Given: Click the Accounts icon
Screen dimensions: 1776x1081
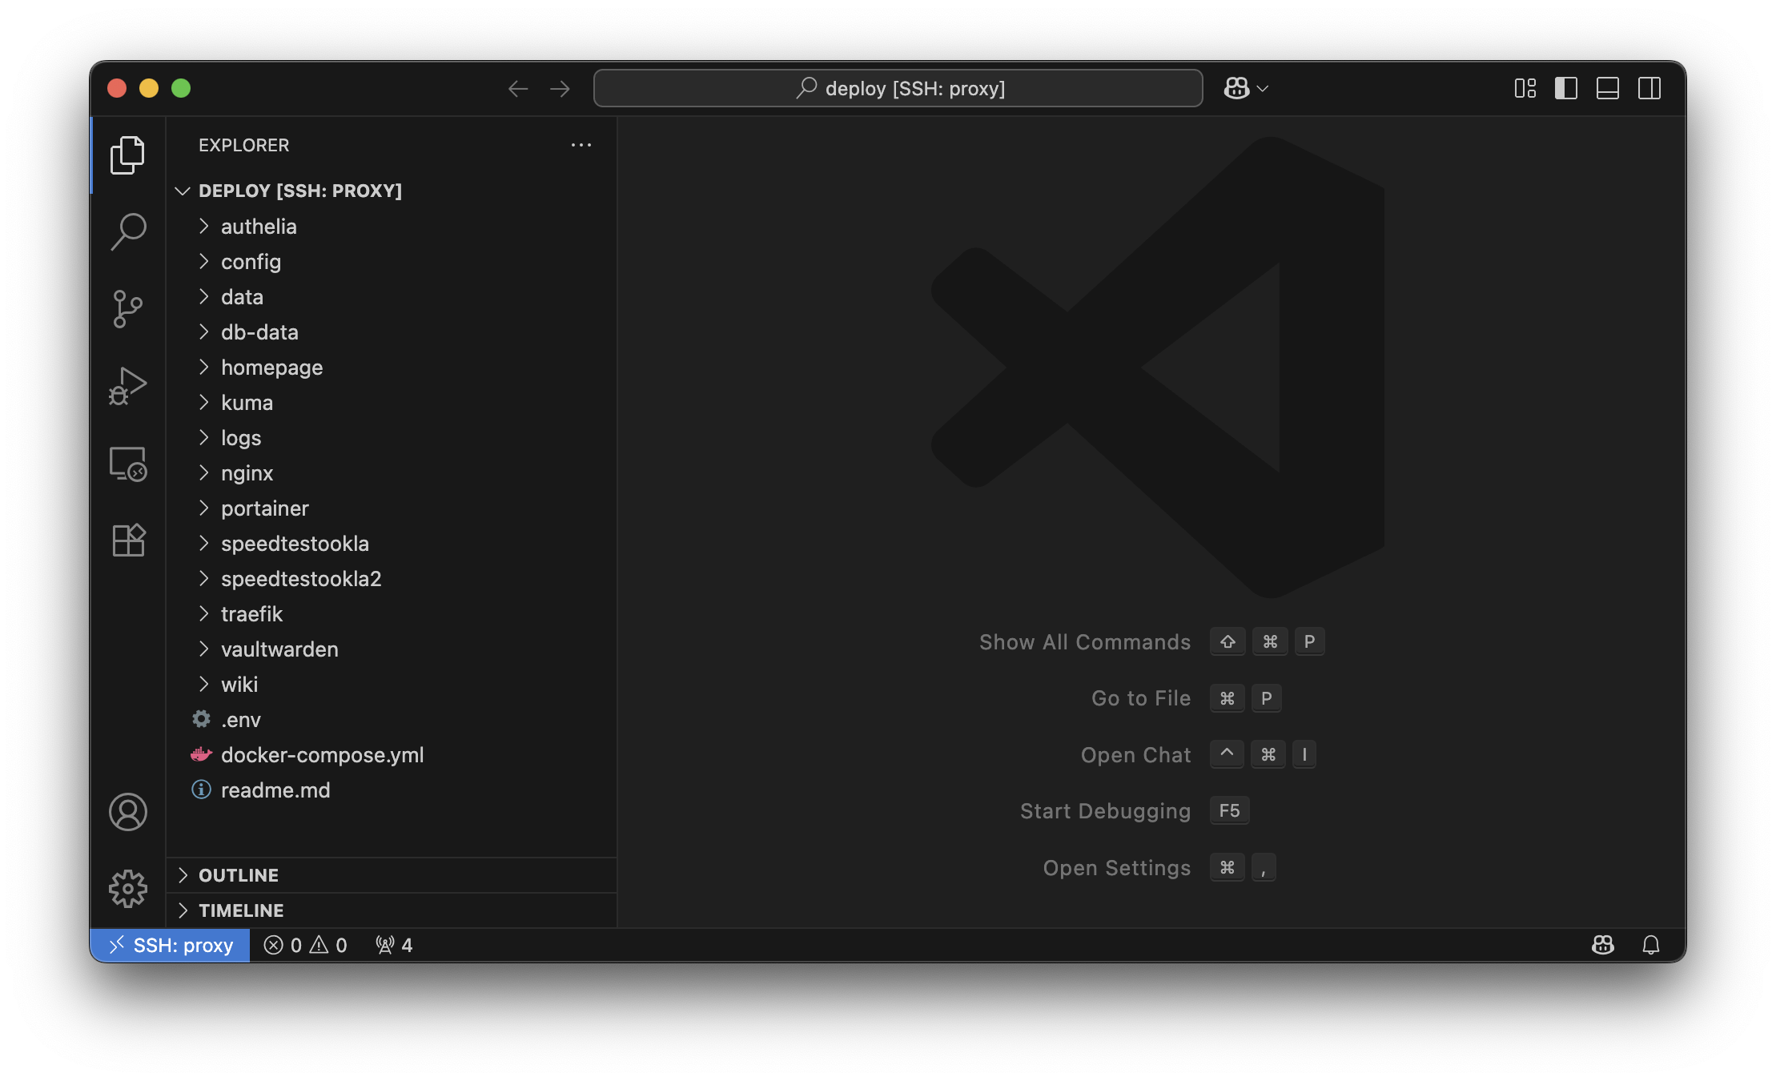Looking at the screenshot, I should [x=128, y=812].
